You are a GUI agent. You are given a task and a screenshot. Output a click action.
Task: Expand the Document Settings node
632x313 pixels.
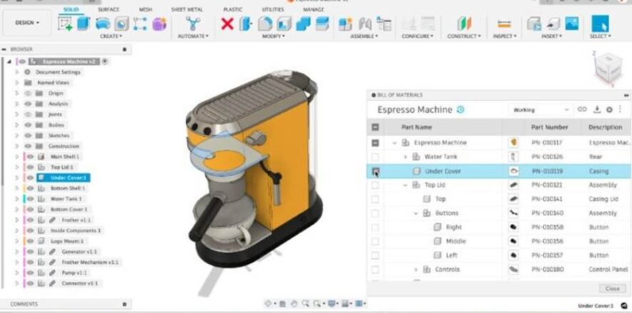17,72
